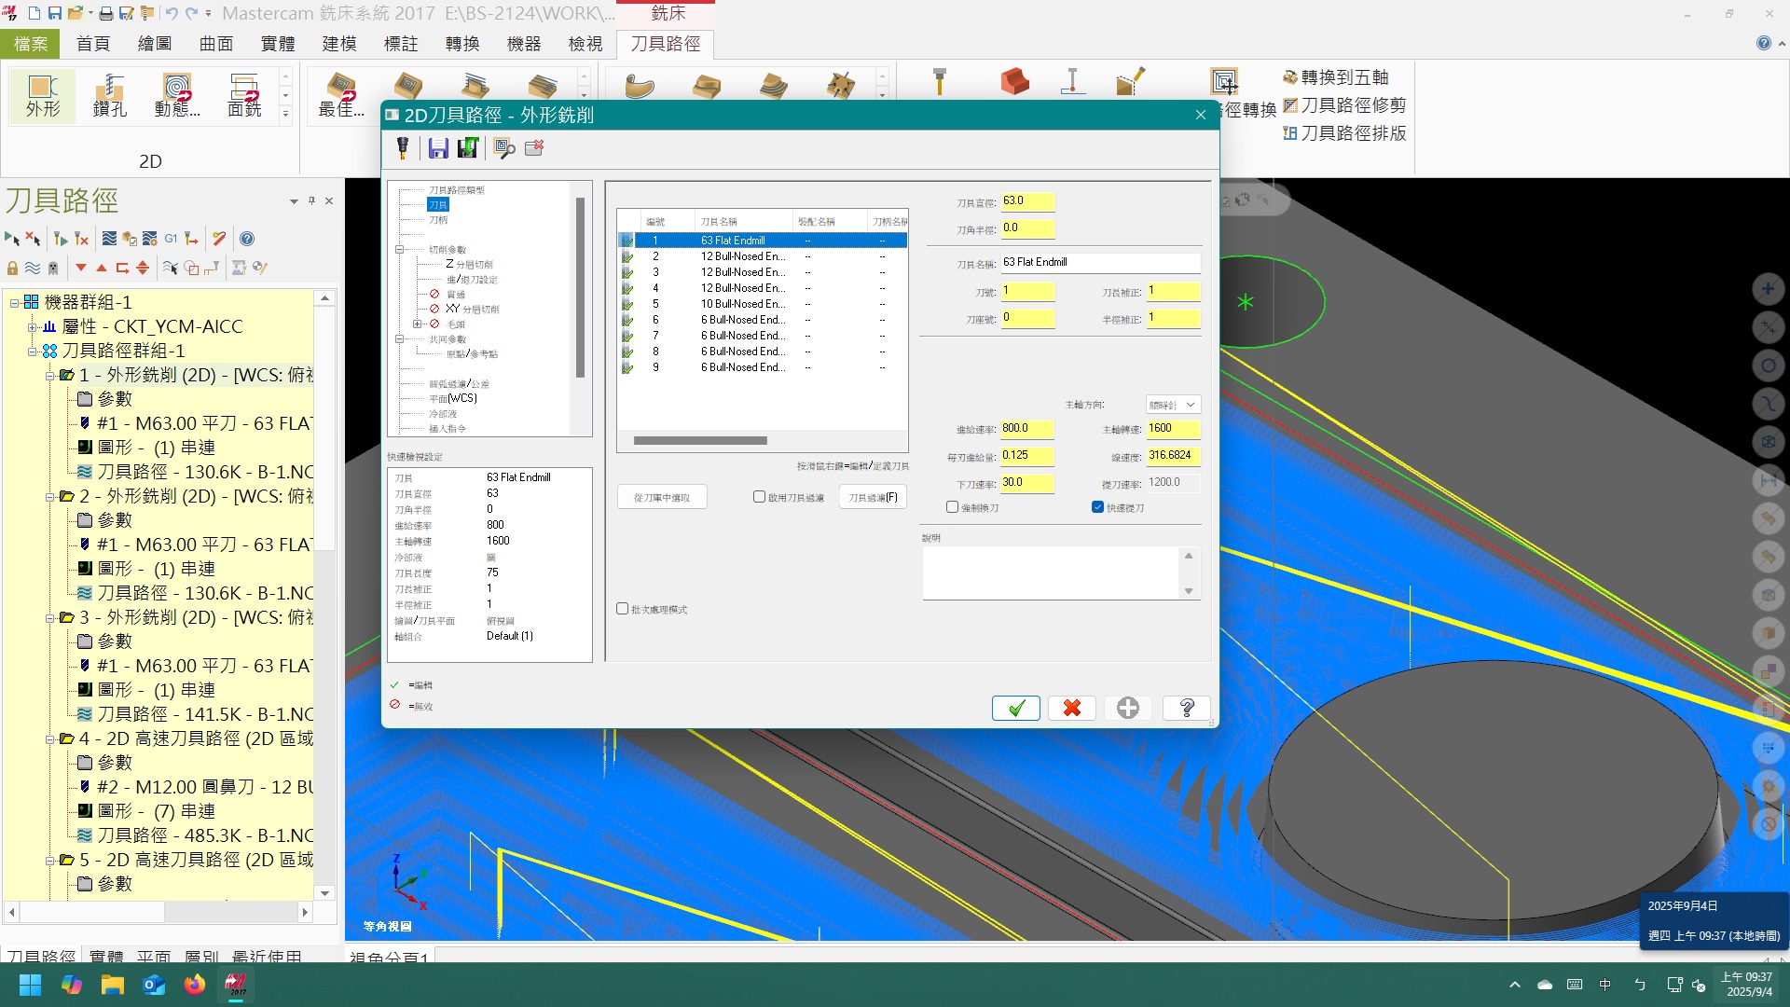
Task: Click the 刀具過濾(F) tool filter button
Action: click(873, 498)
